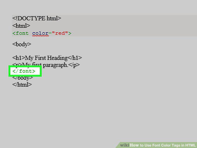The image size is (197, 148).
Task: Place cursor on the opening <body> tag
Action: point(22,44)
